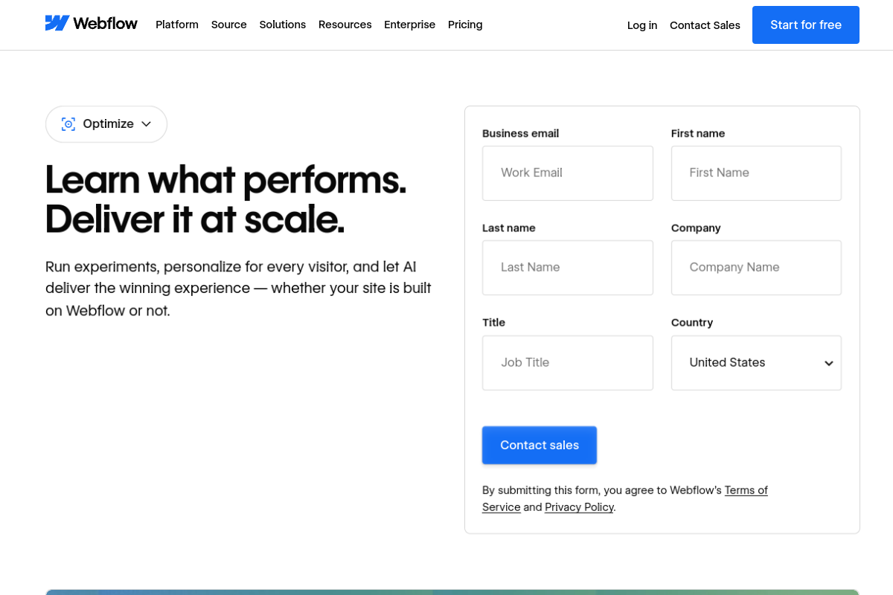
Task: Go to the Pricing page
Action: 465,25
